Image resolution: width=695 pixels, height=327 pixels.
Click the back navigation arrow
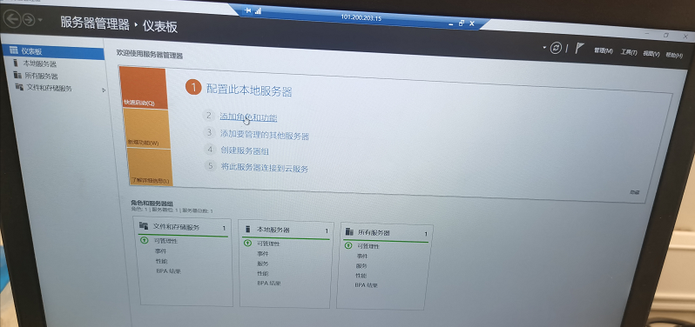[12, 18]
